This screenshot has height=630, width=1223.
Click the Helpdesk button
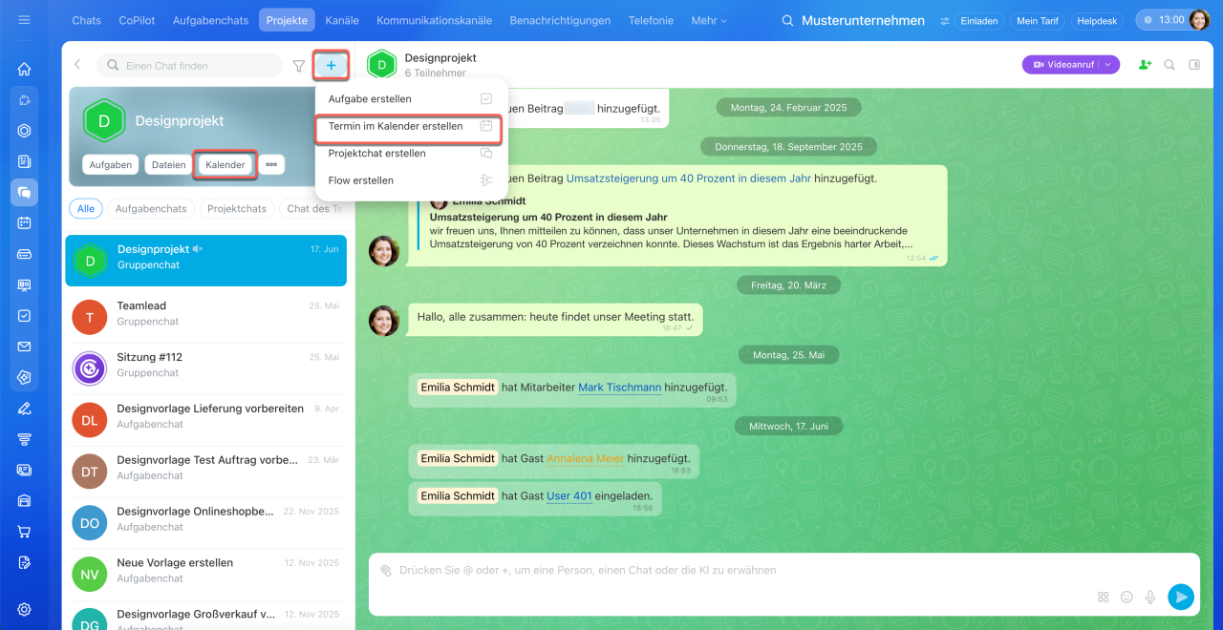(x=1097, y=20)
